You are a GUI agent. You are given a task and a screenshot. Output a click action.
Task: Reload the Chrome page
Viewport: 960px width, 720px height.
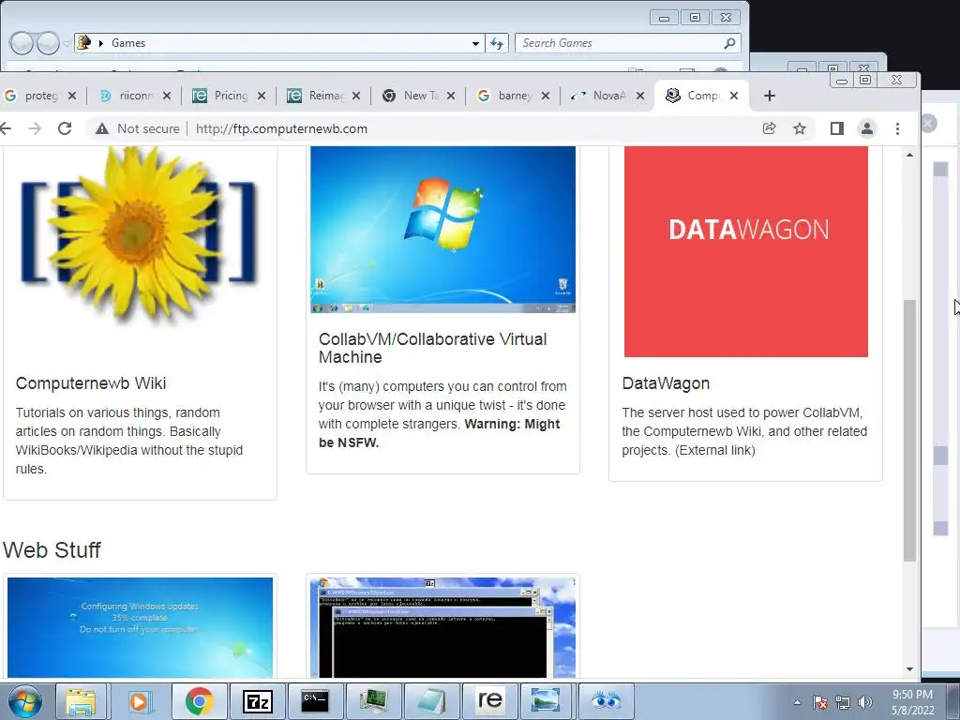[65, 128]
